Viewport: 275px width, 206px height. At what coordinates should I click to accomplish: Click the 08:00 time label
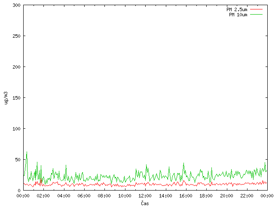tap(104, 196)
